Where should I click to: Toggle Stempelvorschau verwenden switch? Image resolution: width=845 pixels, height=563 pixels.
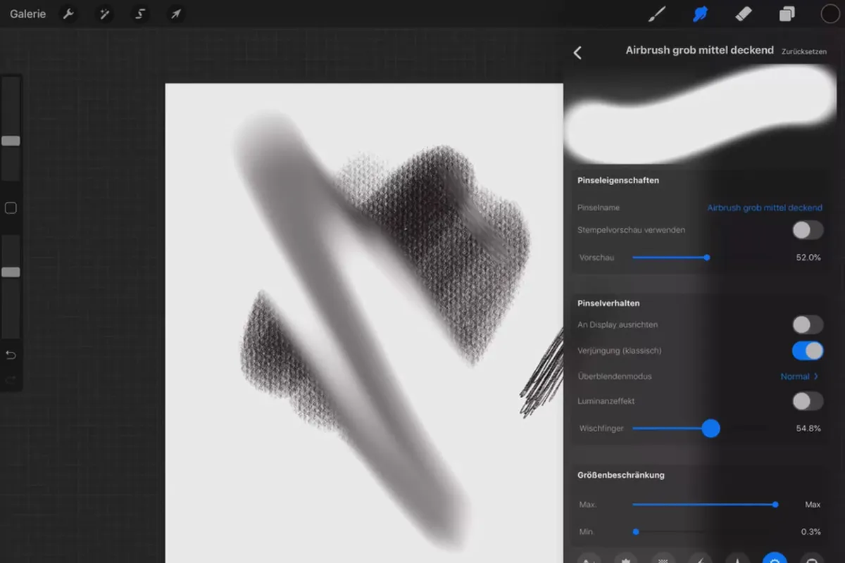click(x=808, y=230)
